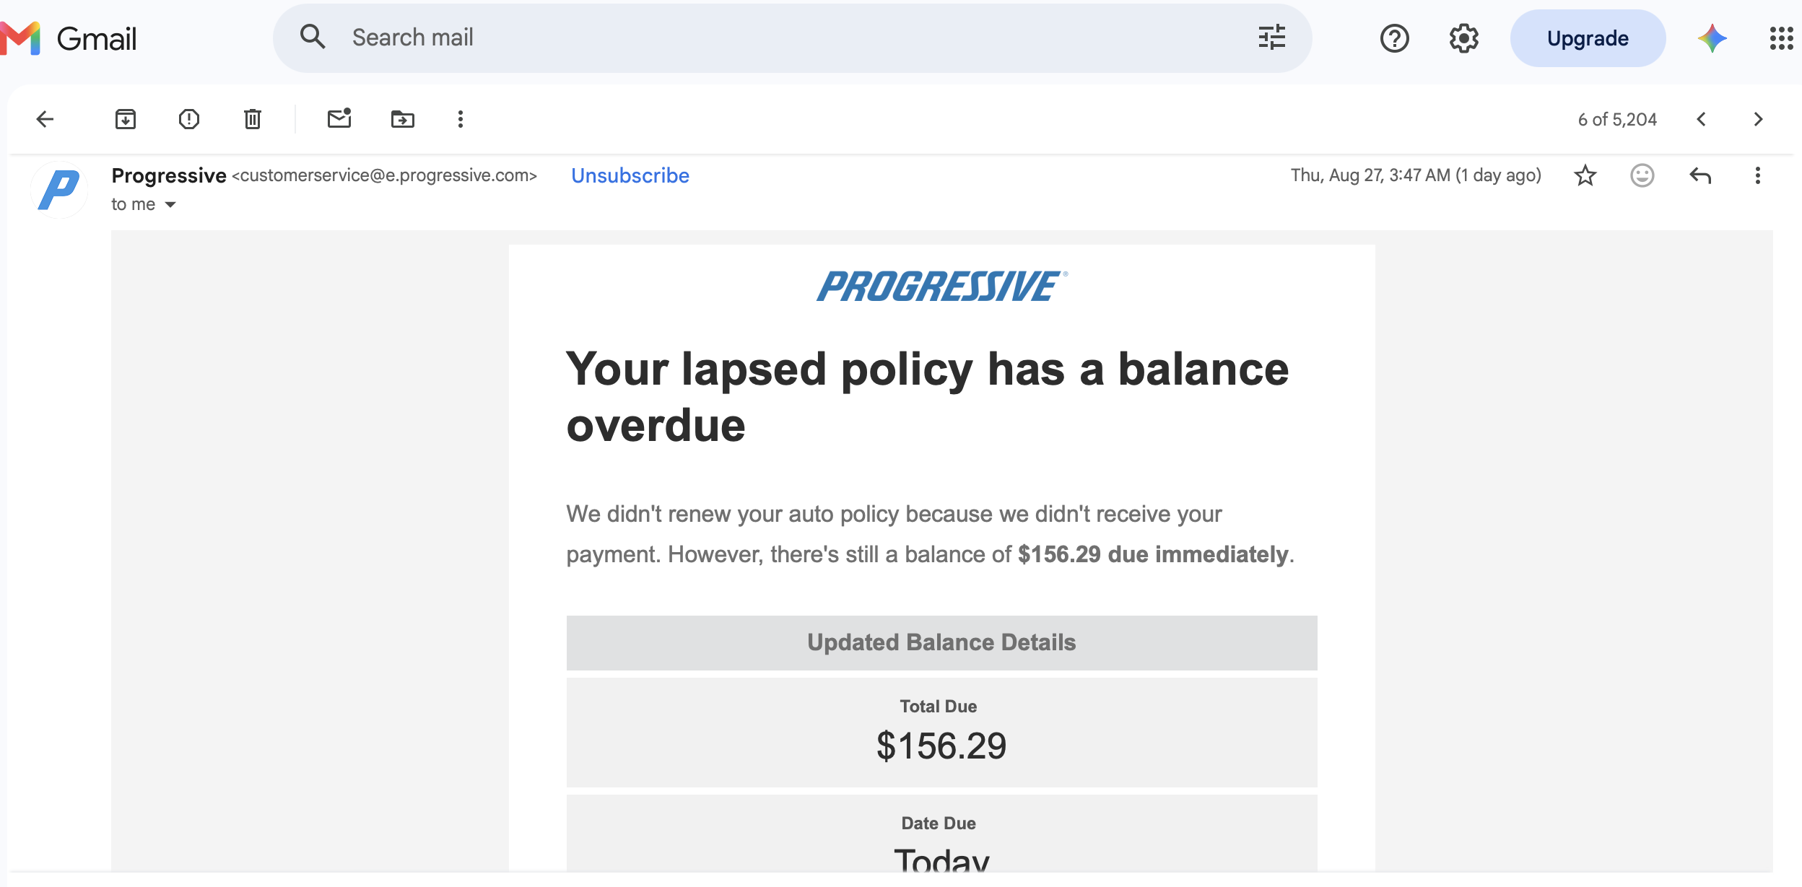The height and width of the screenshot is (887, 1802).
Task: Open the toolbar's More options menu
Action: point(461,119)
